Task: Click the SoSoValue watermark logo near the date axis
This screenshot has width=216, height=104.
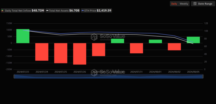Action: pyautogui.click(x=94, y=73)
